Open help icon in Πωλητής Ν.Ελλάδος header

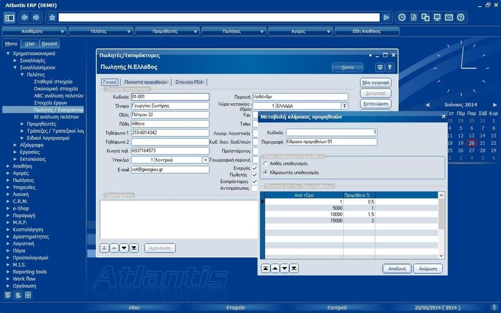coord(389,67)
